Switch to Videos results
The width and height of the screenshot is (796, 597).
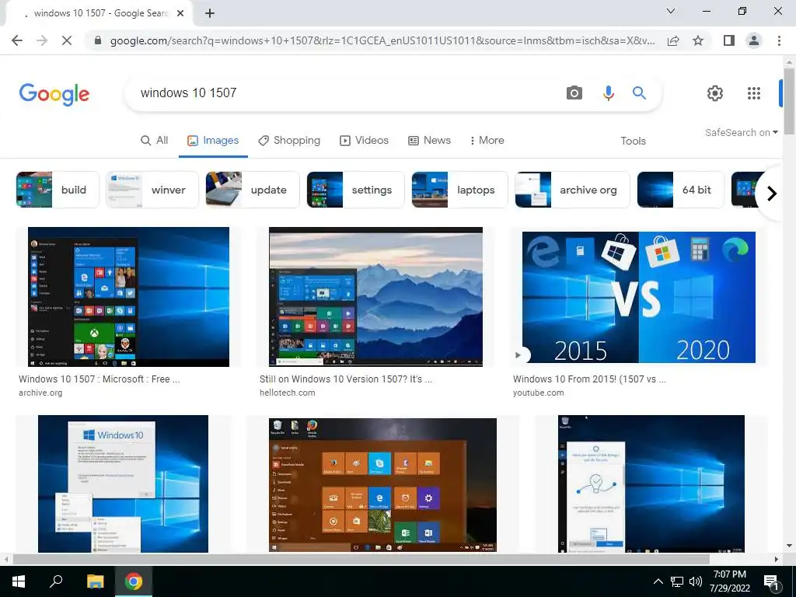point(364,141)
